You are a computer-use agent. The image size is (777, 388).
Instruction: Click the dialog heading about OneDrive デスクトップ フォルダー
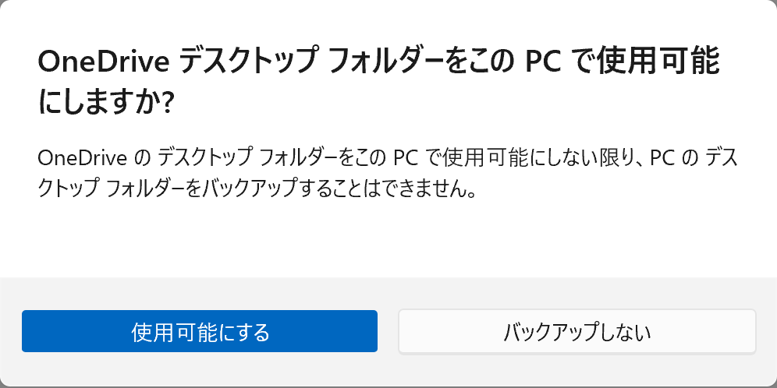tap(379, 83)
